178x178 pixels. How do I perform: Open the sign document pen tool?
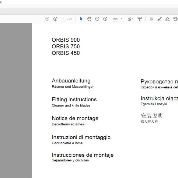[167, 19]
